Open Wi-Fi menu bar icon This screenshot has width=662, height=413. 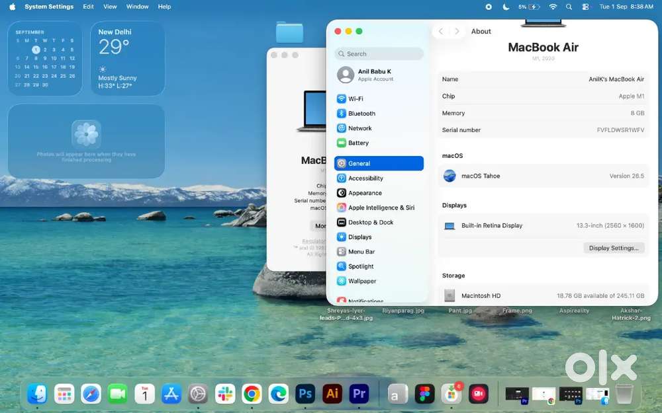(553, 7)
